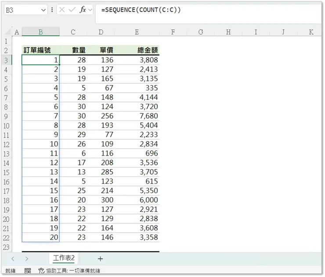Image resolution: width=325 pixels, height=277 pixels.
Task: Click unit price cell 193
Action: point(101,125)
